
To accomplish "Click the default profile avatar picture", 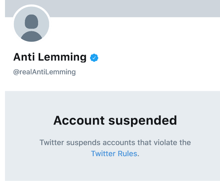I will click(x=31, y=24).
